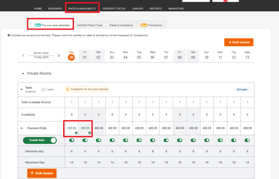The height and width of the screenshot is (179, 279).
Task: Toggle rate switch for Wed 06
Action: click(x=153, y=141)
